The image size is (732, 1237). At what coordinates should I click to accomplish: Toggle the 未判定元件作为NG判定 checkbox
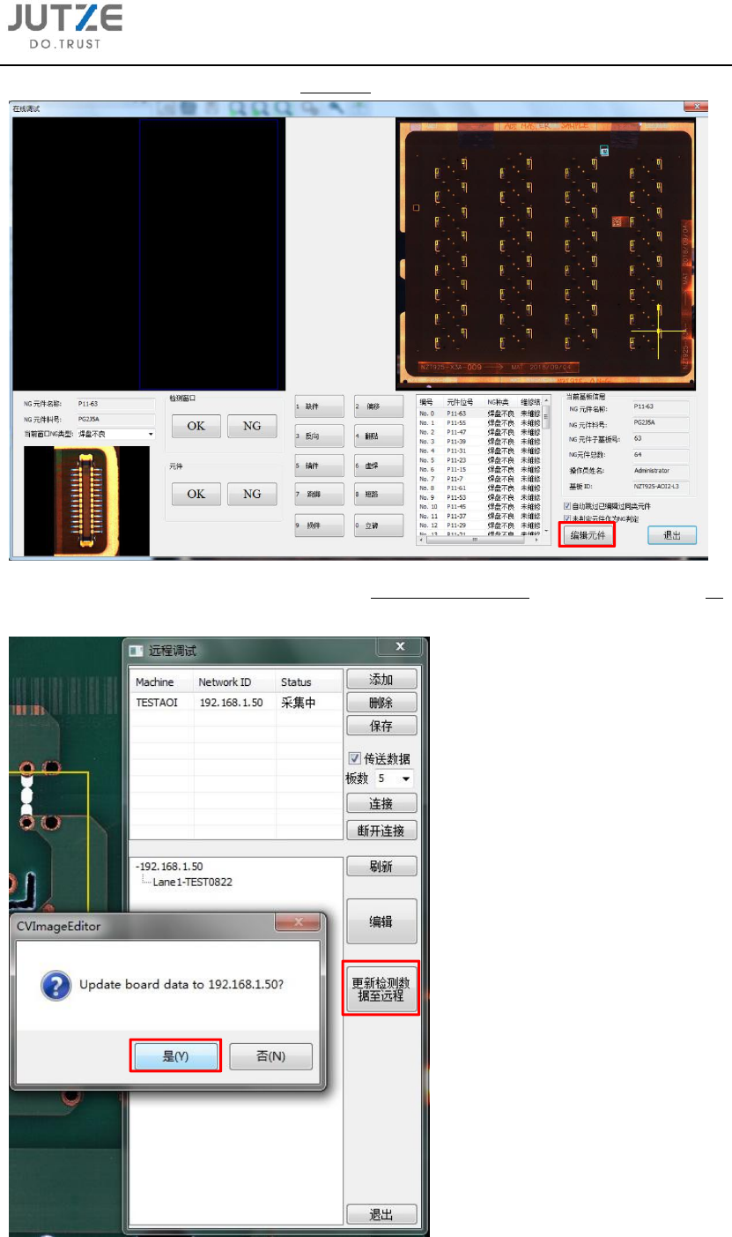pos(567,518)
